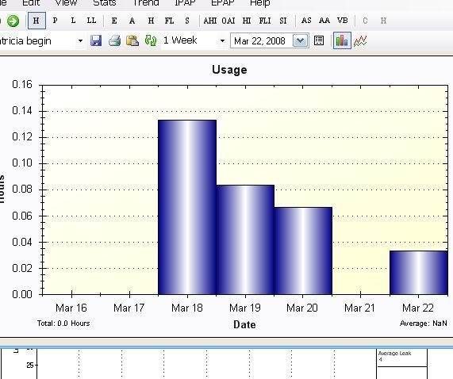Select the LL toolbar button
This screenshot has width=453, height=379.
(x=91, y=21)
